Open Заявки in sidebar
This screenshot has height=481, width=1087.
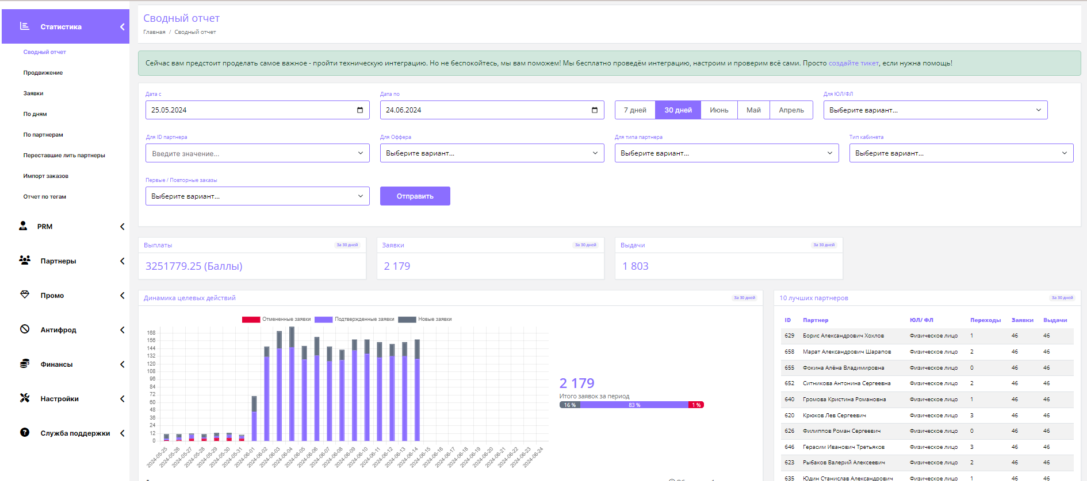(x=33, y=94)
